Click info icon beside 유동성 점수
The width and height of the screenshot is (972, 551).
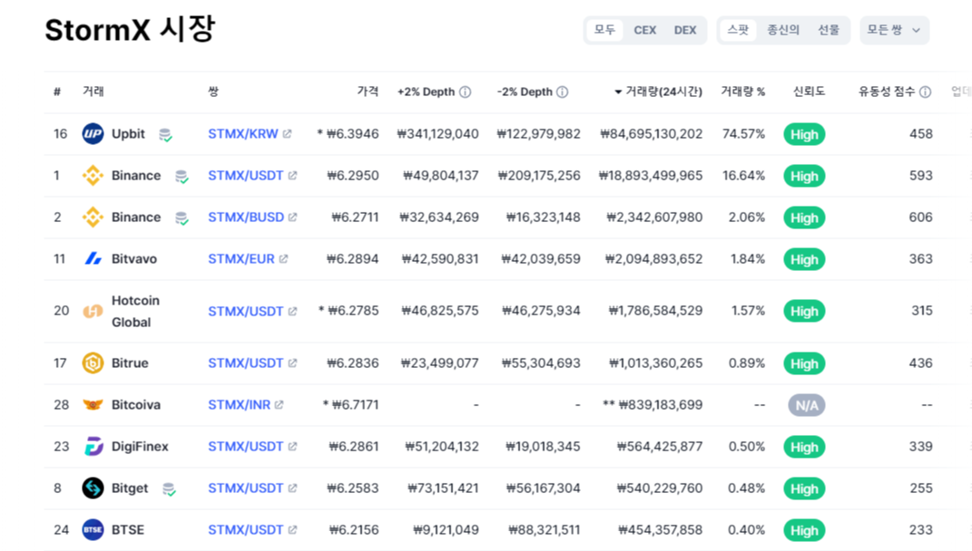click(x=926, y=92)
